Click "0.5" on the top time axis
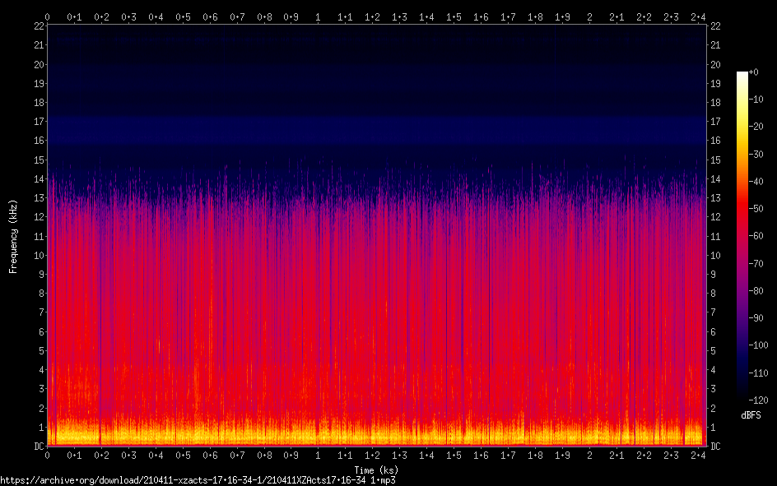This screenshot has height=486, width=777. click(183, 17)
